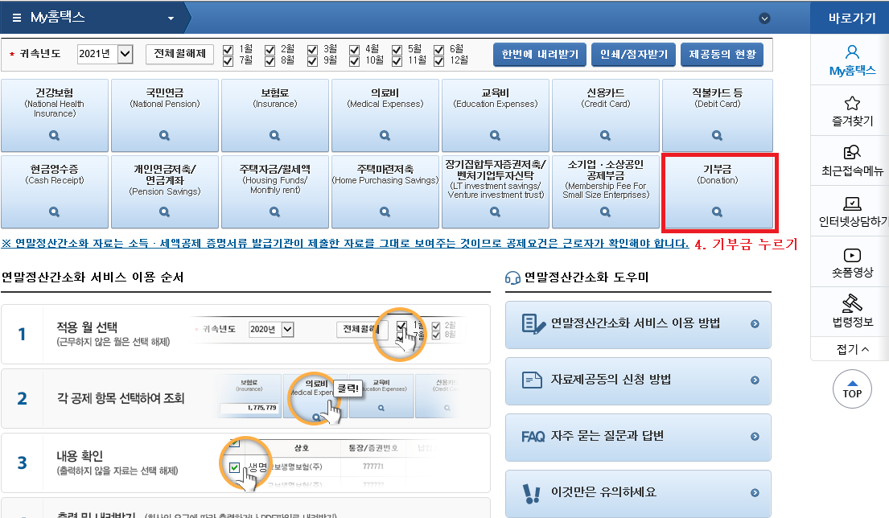Click magnifier under 주택자금/월세액 tile
This screenshot has width=889, height=518.
point(275,212)
